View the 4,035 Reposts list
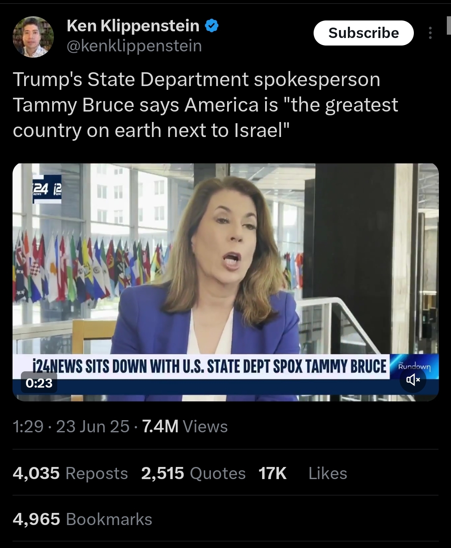This screenshot has width=451, height=548. tap(70, 473)
